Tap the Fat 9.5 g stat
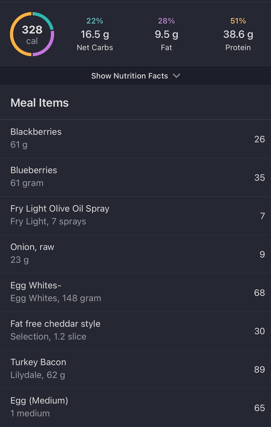The width and height of the screenshot is (271, 427). click(166, 34)
